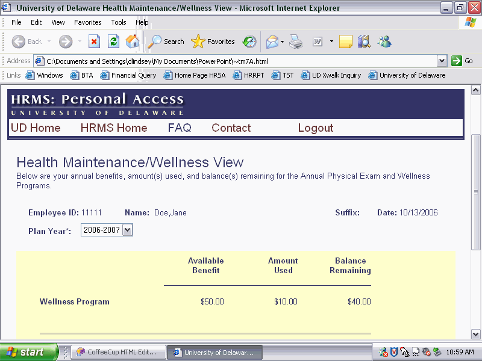Screen dimensions: 482x361
Task: Open the Favorites menu in menu bar
Action: pos(88,22)
